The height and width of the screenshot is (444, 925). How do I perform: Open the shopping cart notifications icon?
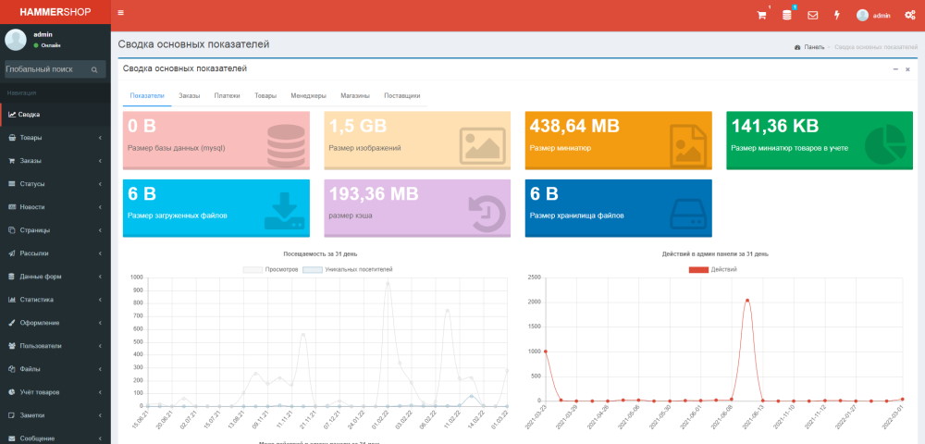click(x=761, y=16)
